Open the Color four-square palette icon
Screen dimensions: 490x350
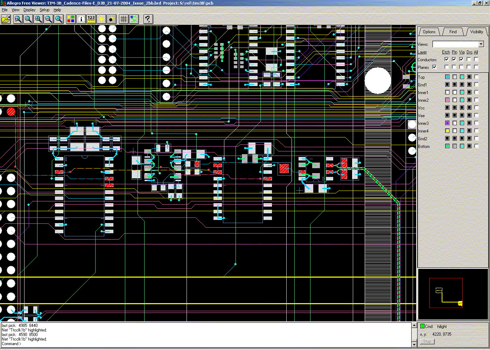click(71, 19)
